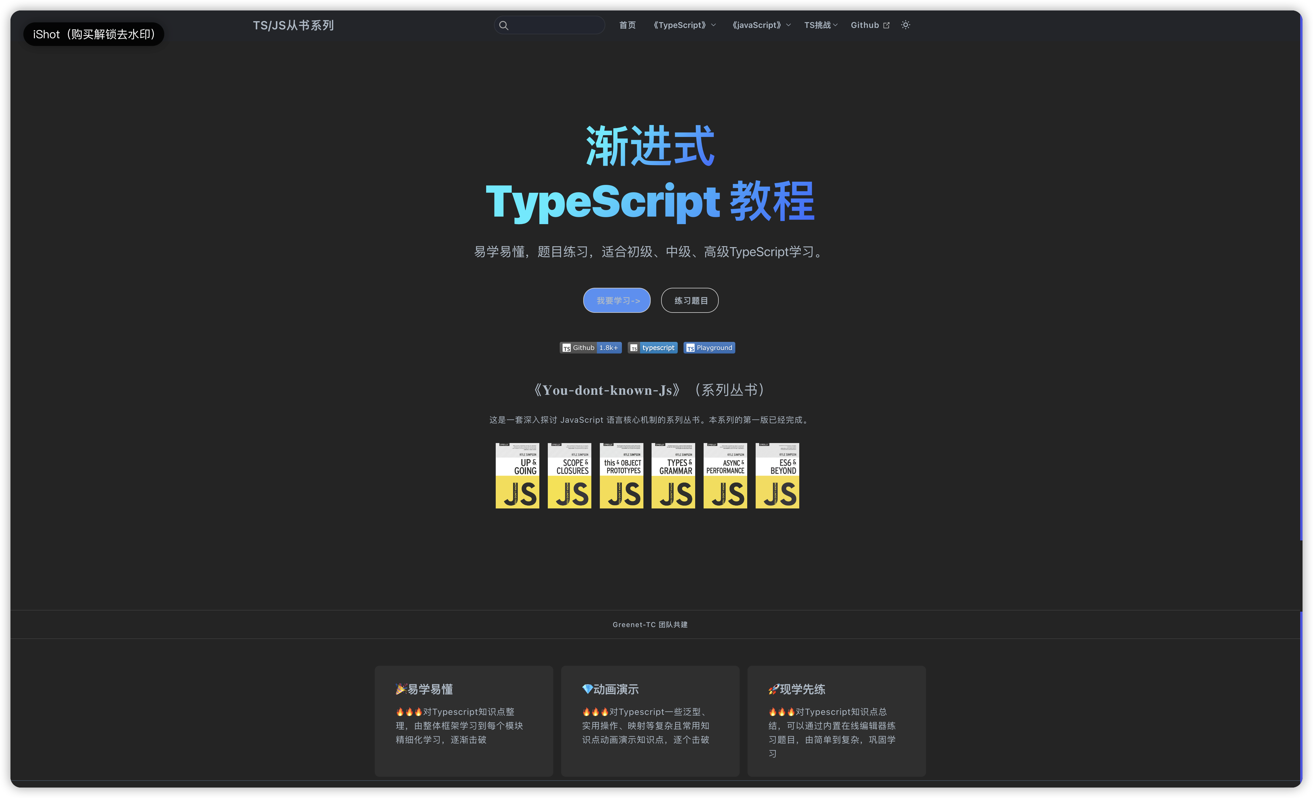Open the Github 1.8k+ badge
The height and width of the screenshot is (798, 1313).
pyautogui.click(x=591, y=348)
